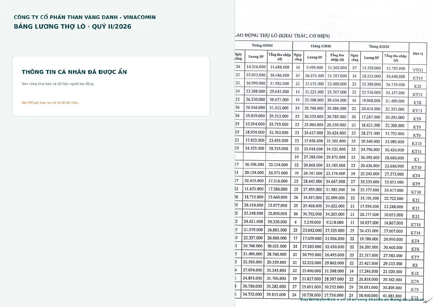This screenshot has height=307, width=434.
Task: Select the "Tháng 6/2026" column group header
Action: click(379, 47)
